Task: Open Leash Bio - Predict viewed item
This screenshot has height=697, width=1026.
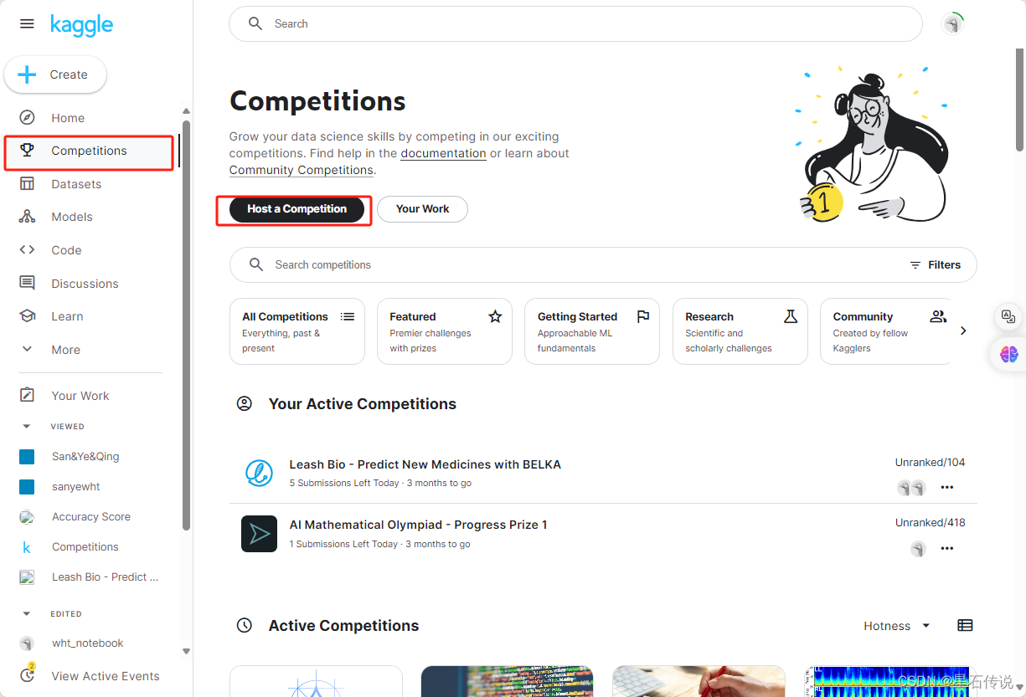Action: 105,577
